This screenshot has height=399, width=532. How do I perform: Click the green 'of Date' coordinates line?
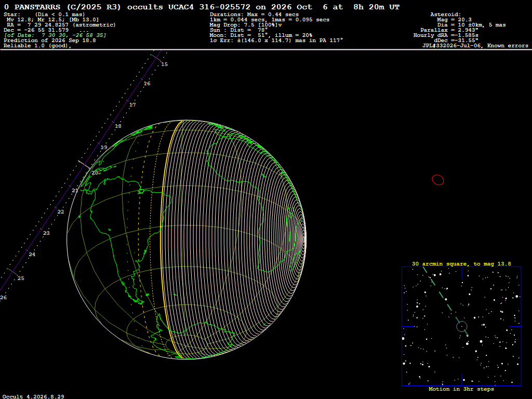tap(55, 35)
